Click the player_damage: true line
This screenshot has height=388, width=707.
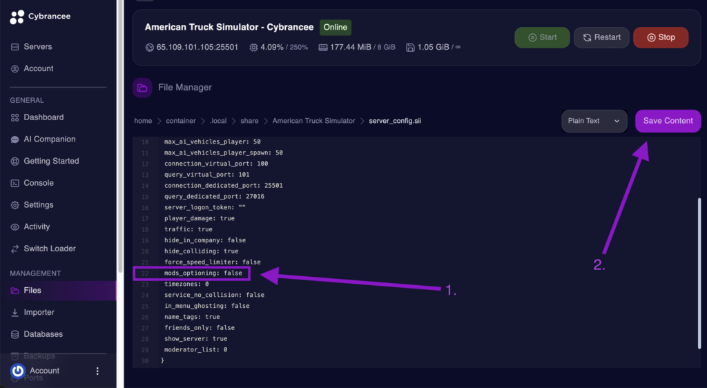click(x=200, y=218)
